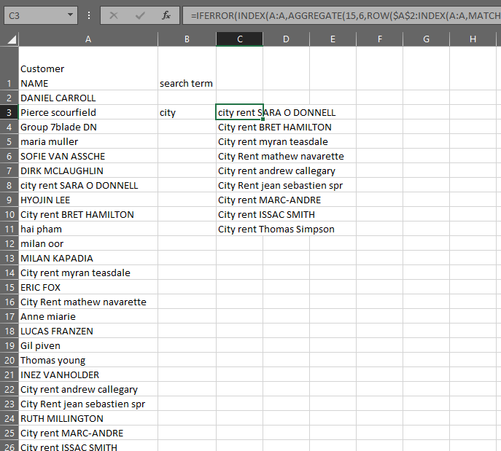Select the 'RUTH MILLINGTON' cell

[88, 418]
